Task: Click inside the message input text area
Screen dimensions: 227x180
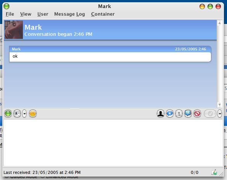Action: (x=113, y=143)
